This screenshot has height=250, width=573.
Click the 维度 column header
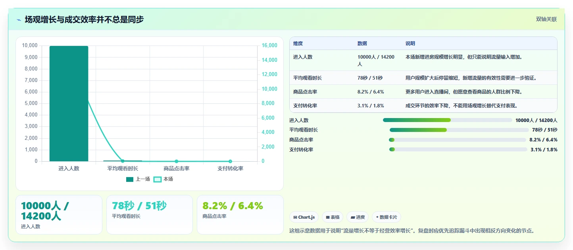(x=298, y=44)
